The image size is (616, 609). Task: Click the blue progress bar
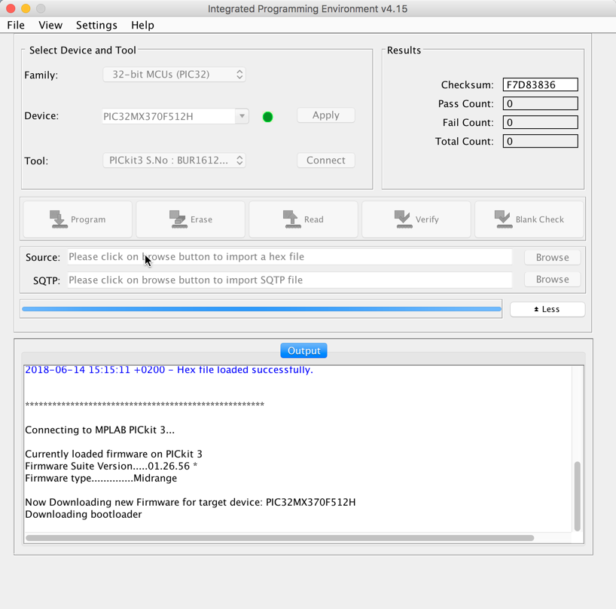click(x=261, y=309)
